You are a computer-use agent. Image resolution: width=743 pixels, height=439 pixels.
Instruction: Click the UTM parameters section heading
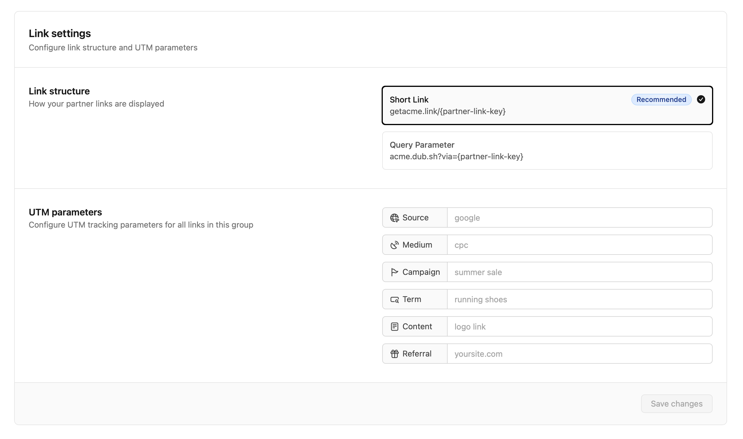coord(65,212)
